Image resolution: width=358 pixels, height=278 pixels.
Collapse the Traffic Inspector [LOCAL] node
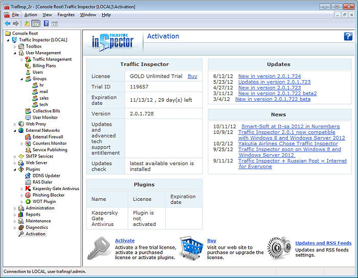point(8,40)
